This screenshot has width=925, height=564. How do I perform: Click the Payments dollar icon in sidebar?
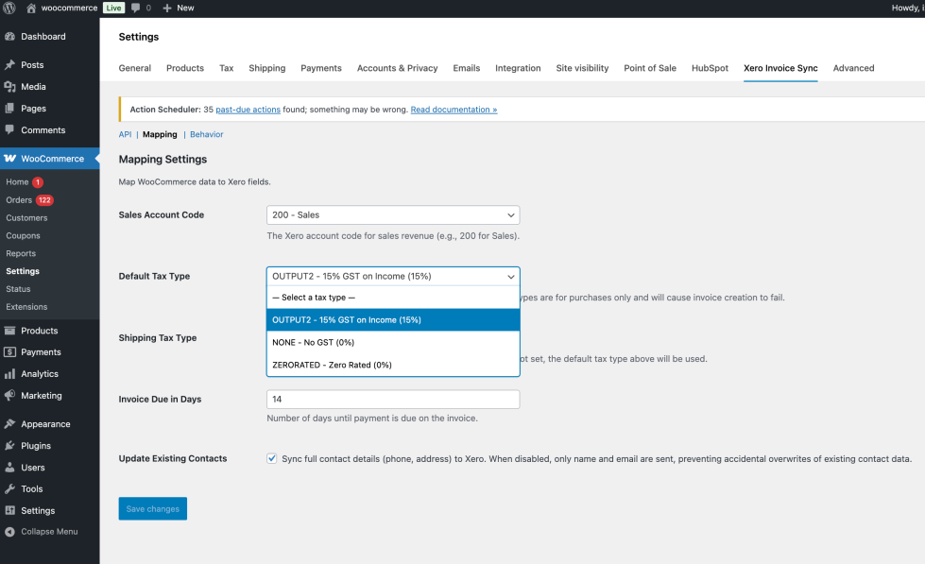click(x=9, y=352)
